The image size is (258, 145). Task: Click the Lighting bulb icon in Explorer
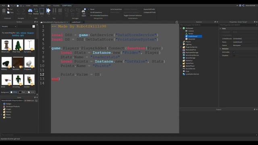(184, 44)
